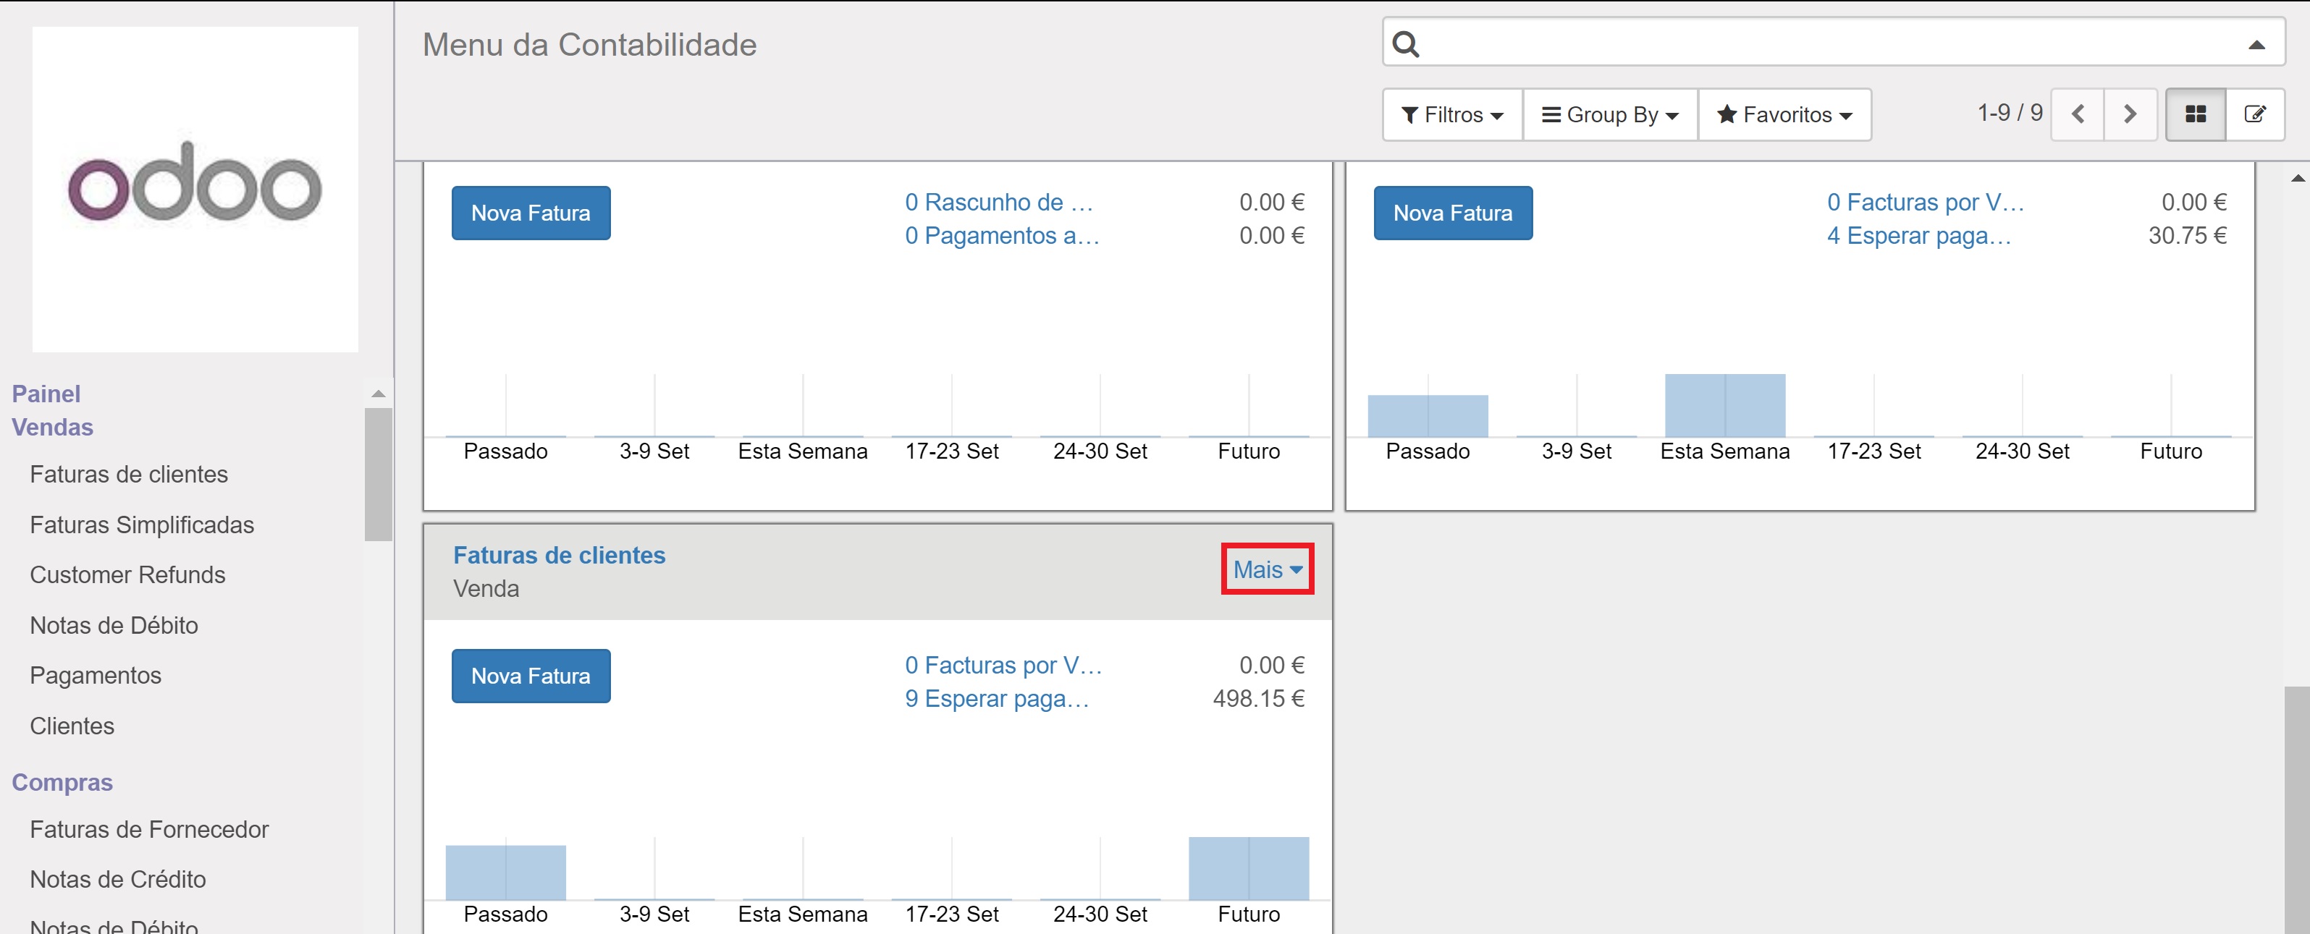Click the Faturas de clientes card title
This screenshot has width=2310, height=934.
(559, 555)
